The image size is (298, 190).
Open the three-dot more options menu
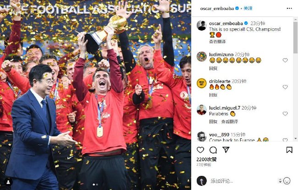click(x=289, y=8)
